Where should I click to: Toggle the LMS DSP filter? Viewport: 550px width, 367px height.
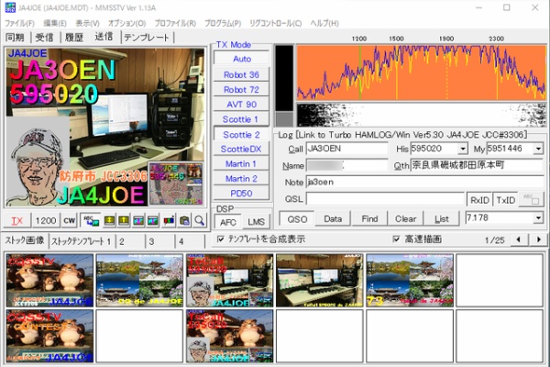tap(257, 222)
